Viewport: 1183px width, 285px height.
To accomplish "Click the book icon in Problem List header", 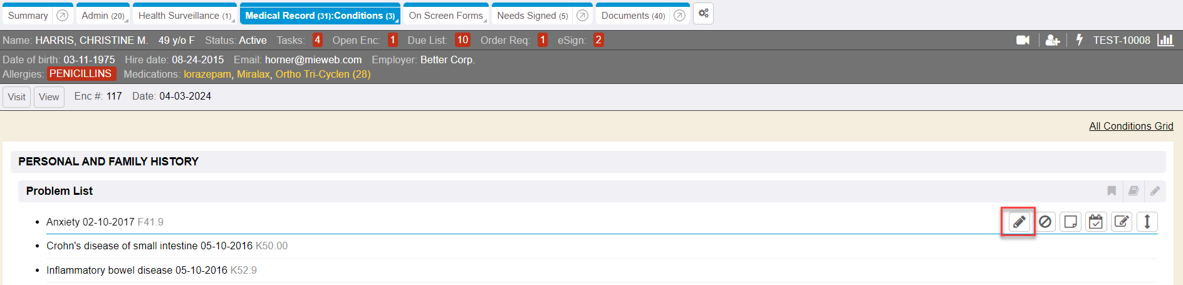I will 1133,191.
